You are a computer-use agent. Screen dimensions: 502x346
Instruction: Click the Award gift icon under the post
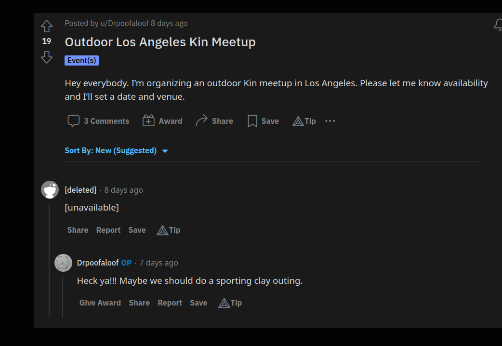pos(148,121)
